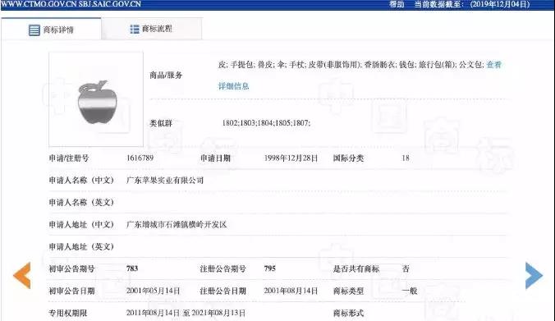Click the blue next arrow
Screen dimensions: 555x321
[x=534, y=275]
